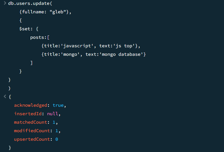The height and width of the screenshot is (152, 224).
Task: Click the acknowledged key in result
Action: 31,105
